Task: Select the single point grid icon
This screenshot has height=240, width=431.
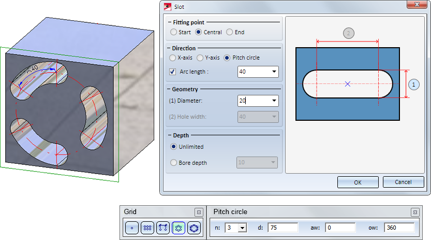Action: tap(131, 228)
